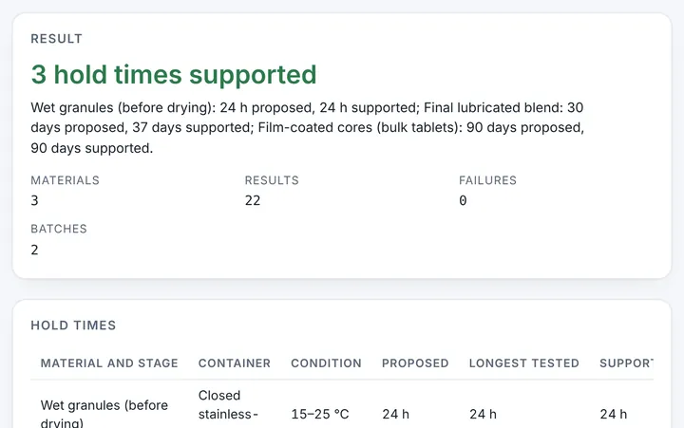The height and width of the screenshot is (428, 684).
Task: Click the 'Wet granules (before drying)' row cell
Action: click(x=104, y=413)
